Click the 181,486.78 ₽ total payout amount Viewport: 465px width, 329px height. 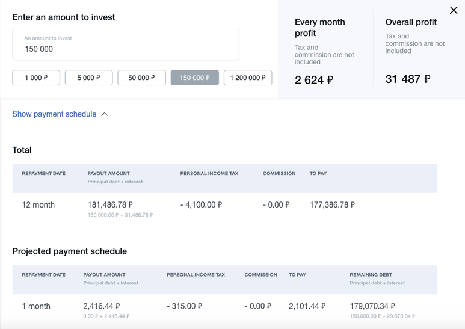pos(110,204)
